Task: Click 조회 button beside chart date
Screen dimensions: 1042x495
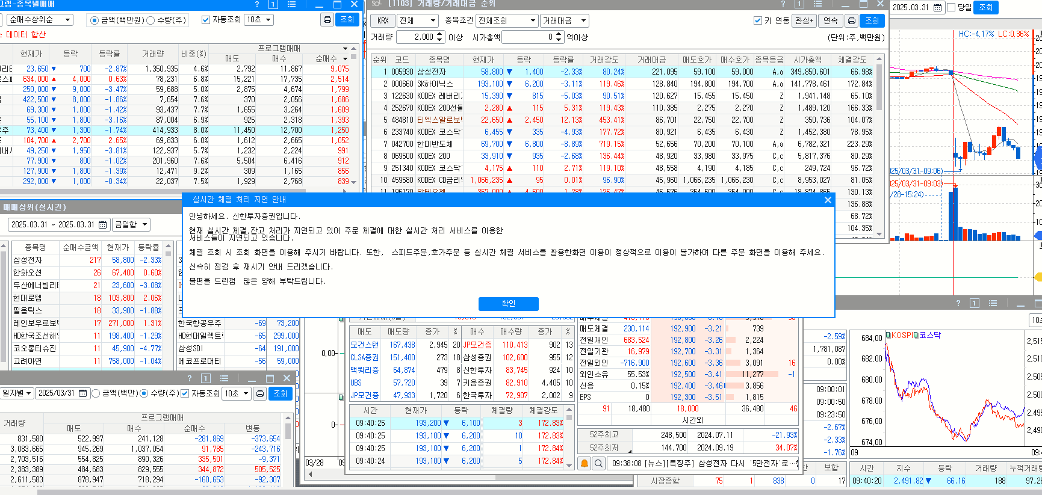Action: tap(986, 8)
